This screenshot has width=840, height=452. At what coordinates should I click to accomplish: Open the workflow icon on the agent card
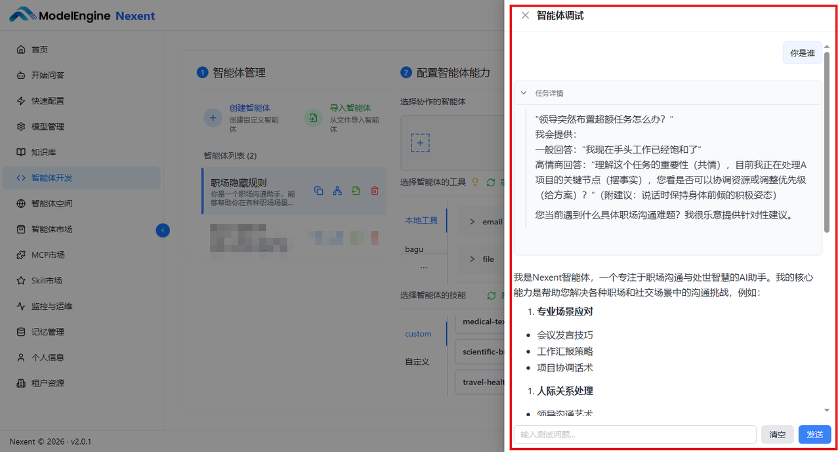337,191
